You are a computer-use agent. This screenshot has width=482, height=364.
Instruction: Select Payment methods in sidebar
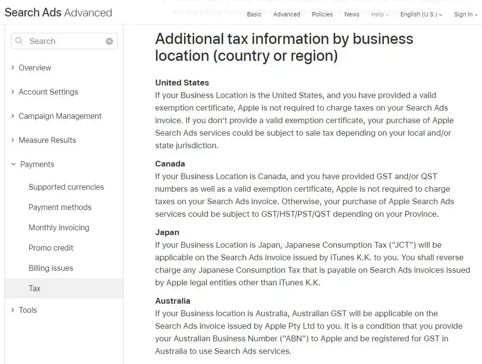60,207
